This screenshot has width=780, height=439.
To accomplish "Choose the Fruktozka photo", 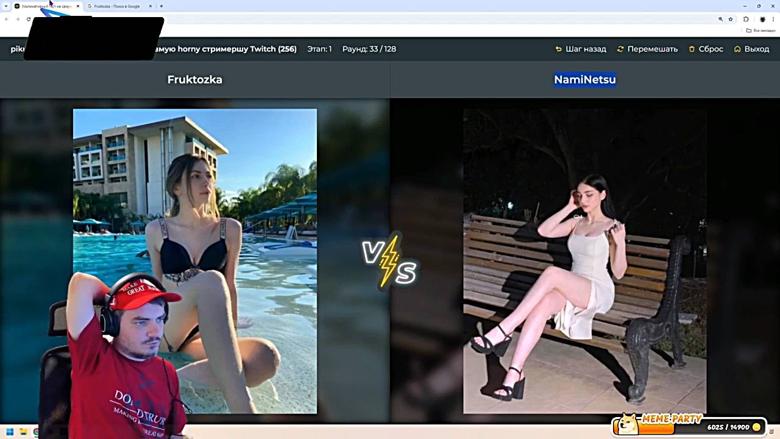I will [x=195, y=261].
